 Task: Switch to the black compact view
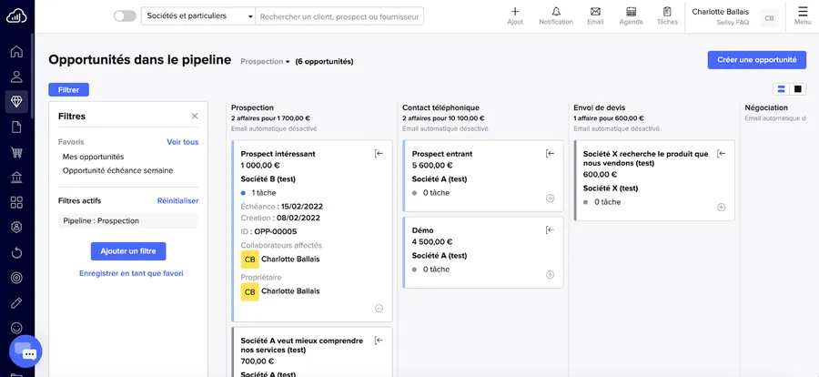[x=798, y=89]
